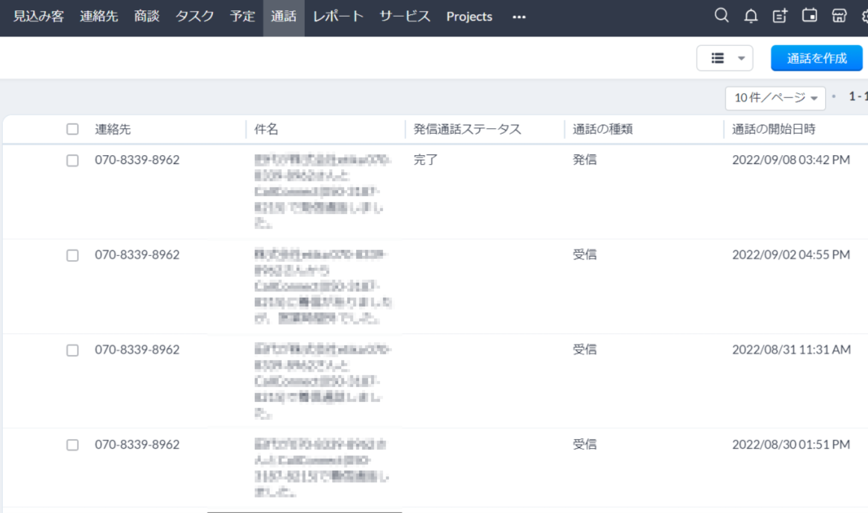
Task: Open the タスク module tab
Action: (194, 17)
